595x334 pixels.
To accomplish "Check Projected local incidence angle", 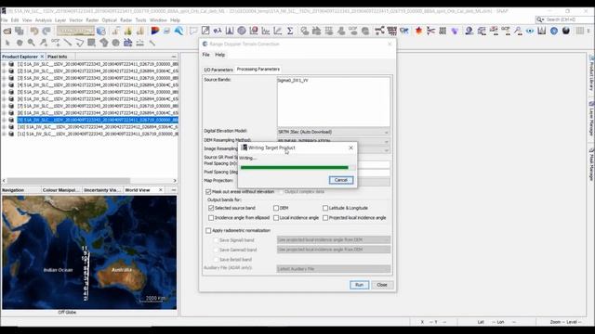I will (325, 218).
